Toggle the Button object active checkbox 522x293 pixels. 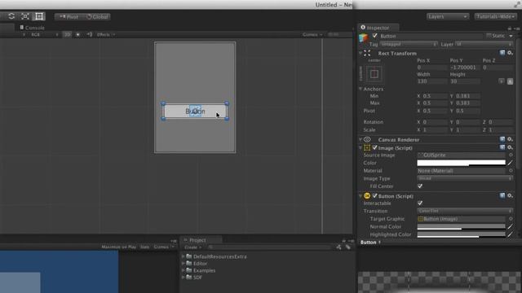(375, 36)
